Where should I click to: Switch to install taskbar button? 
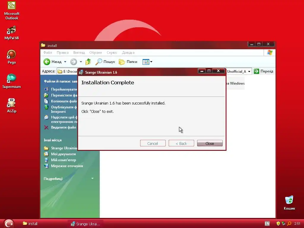click(30, 224)
